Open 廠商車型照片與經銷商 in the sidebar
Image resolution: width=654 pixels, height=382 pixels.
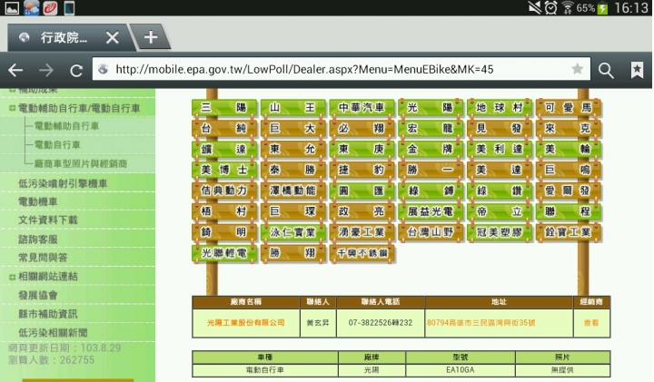tap(81, 163)
